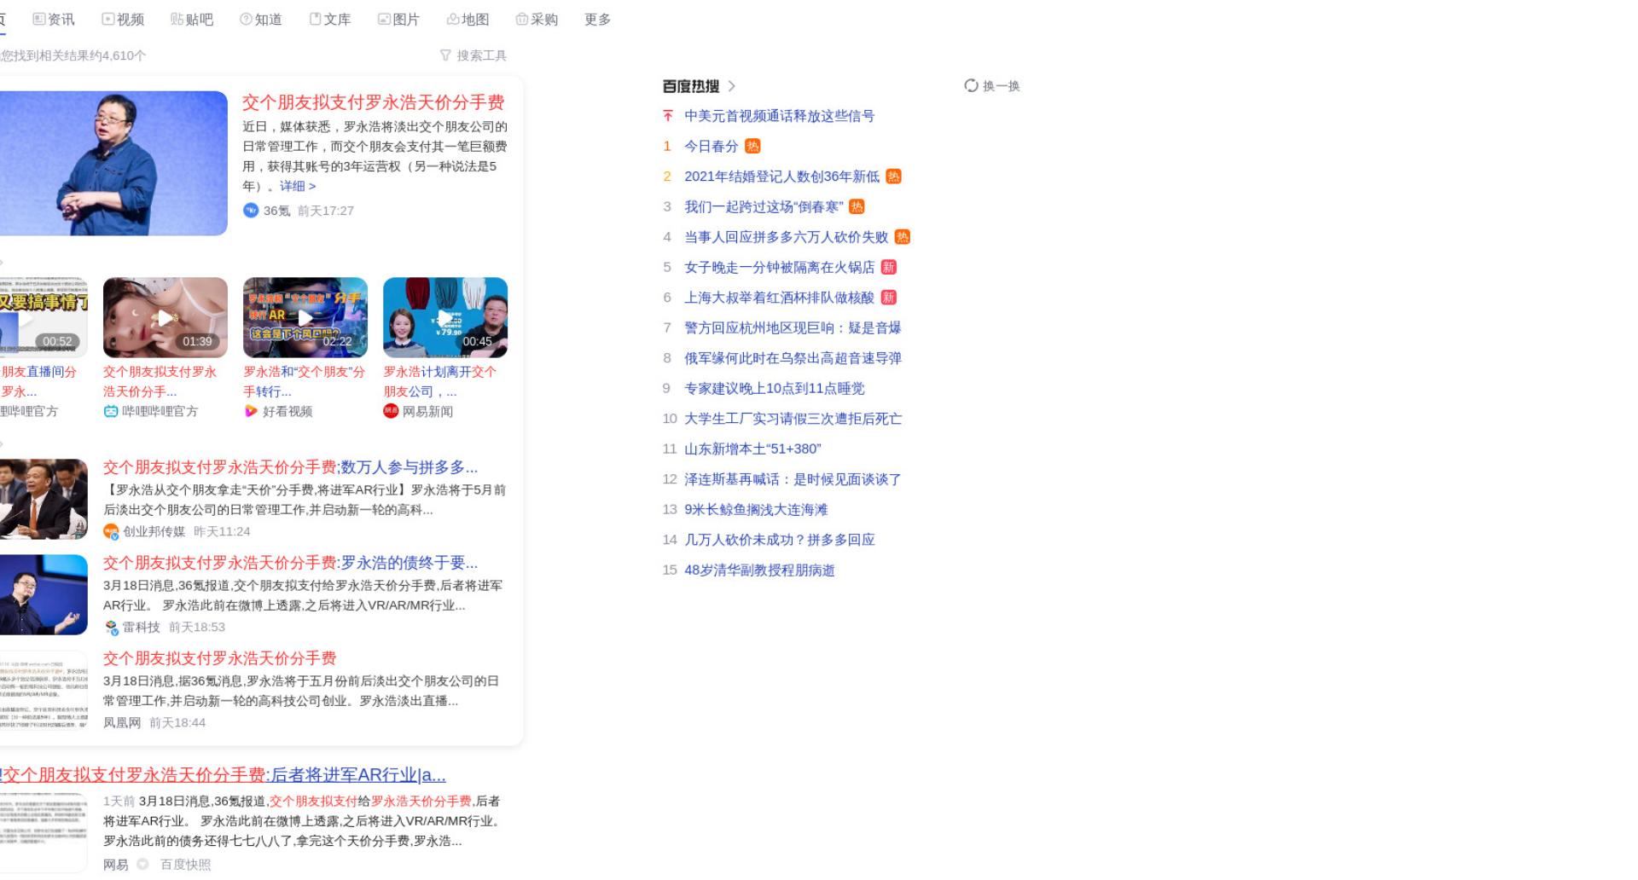This screenshot has height=880, width=1638.
Task: Open hot topic 山东新增本土“51+380”
Action: [752, 449]
